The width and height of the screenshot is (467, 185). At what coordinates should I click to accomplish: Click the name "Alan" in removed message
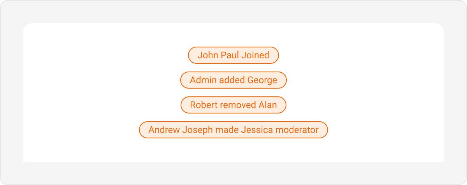point(268,105)
